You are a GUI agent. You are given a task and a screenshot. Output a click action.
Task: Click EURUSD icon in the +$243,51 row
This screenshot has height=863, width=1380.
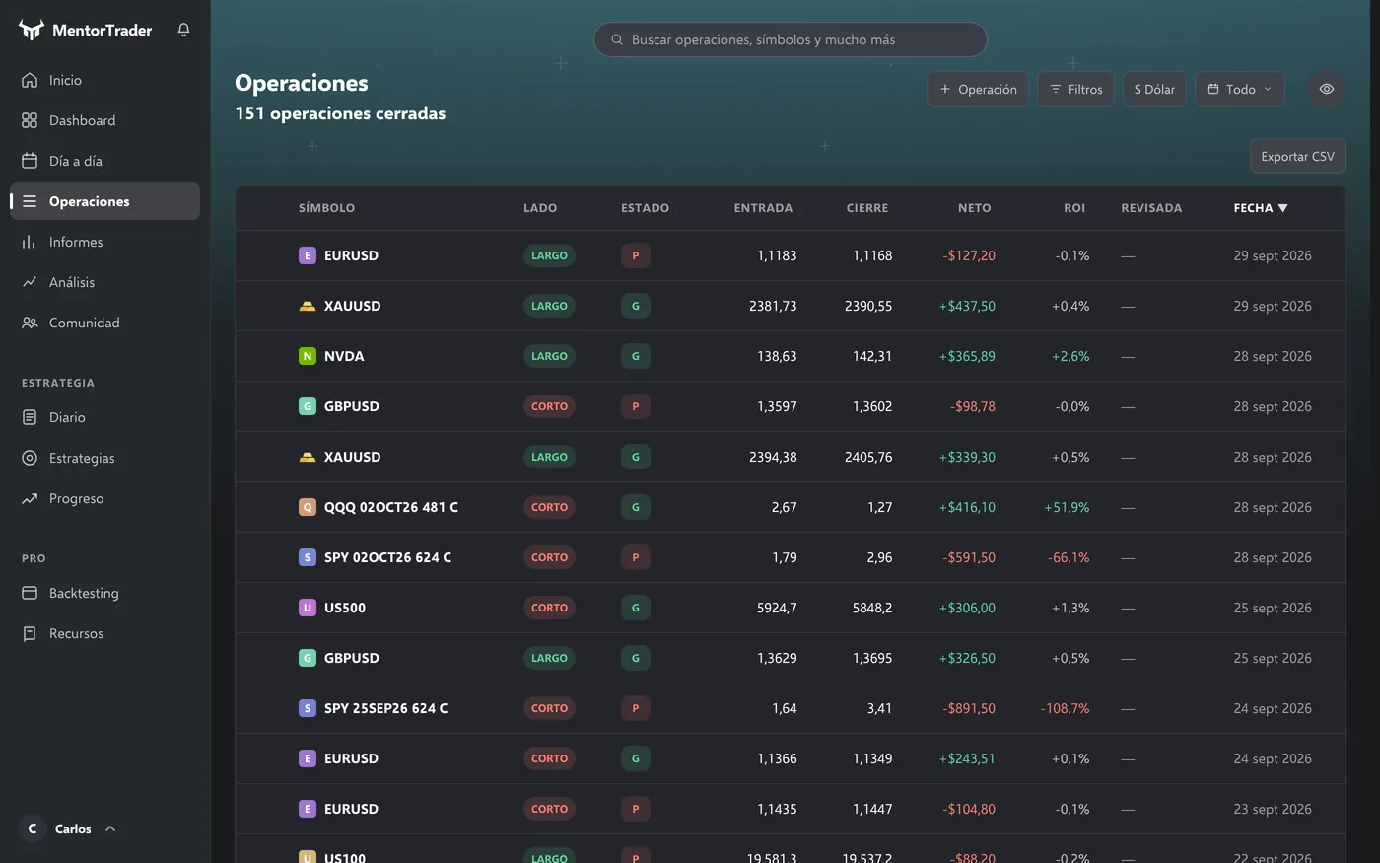[308, 758]
